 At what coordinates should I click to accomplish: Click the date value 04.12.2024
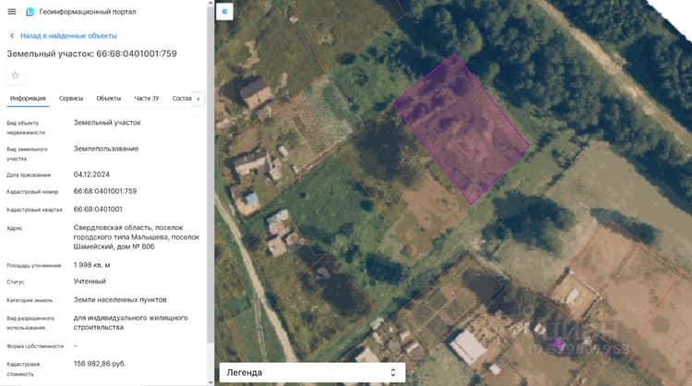[x=91, y=175]
